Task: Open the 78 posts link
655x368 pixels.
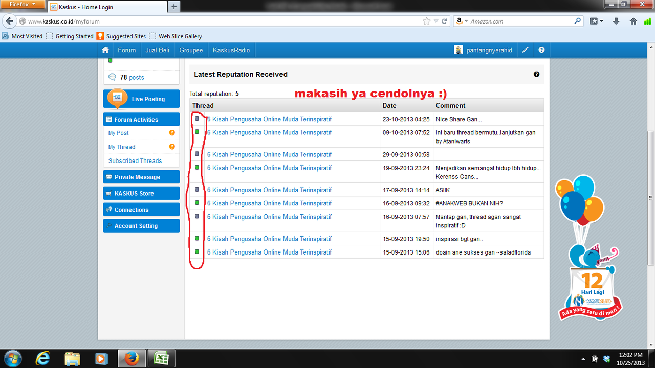Action: tap(132, 77)
